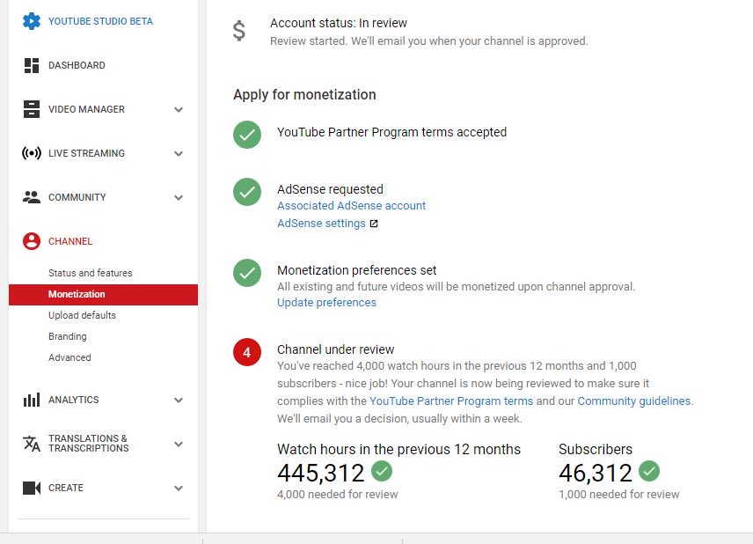753x544 pixels.
Task: Click 'Monetization preferences set' text
Action: (x=357, y=270)
